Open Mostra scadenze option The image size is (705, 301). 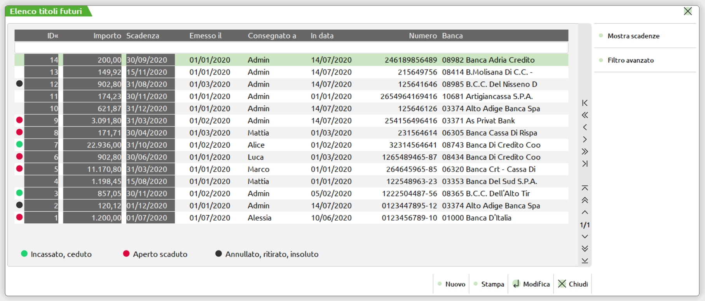coord(633,36)
